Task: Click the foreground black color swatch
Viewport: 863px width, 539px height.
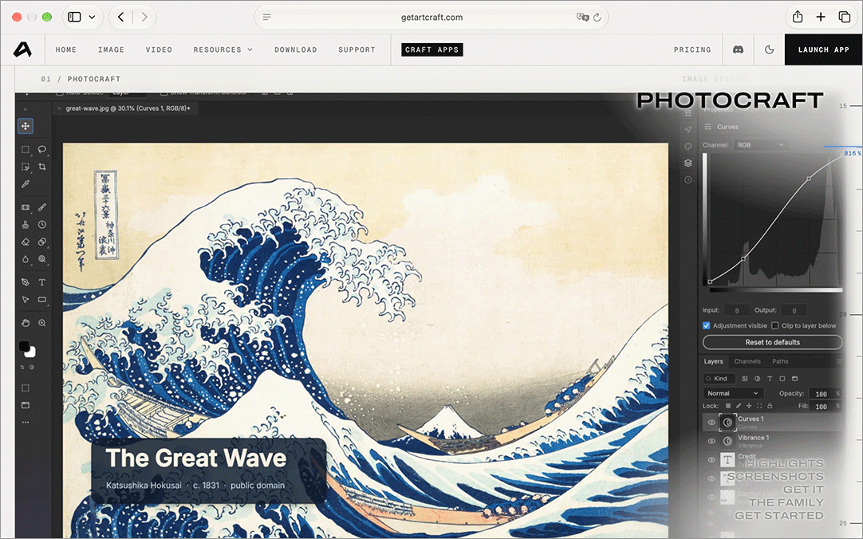Action: (x=24, y=346)
